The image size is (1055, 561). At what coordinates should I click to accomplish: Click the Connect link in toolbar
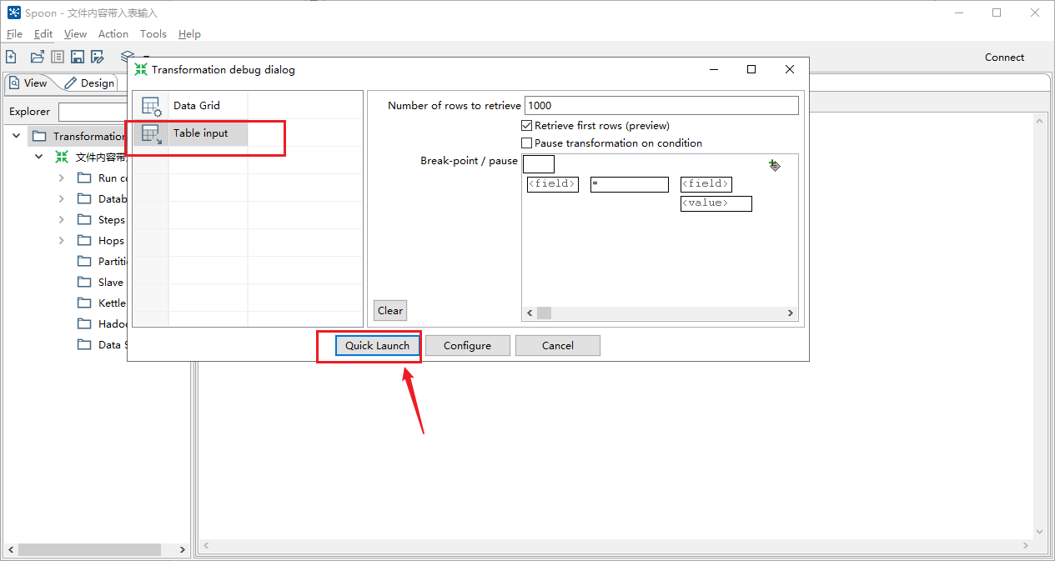click(x=1004, y=57)
